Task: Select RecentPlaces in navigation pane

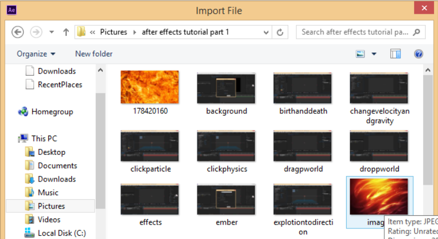Action: (60, 85)
